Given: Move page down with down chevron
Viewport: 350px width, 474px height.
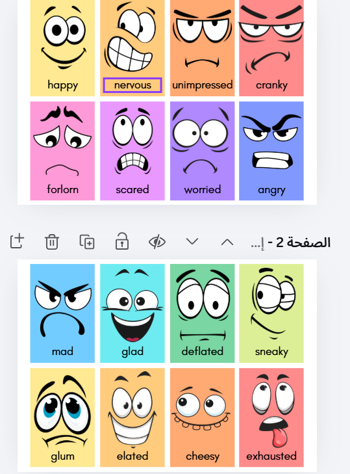Looking at the screenshot, I should pos(192,241).
